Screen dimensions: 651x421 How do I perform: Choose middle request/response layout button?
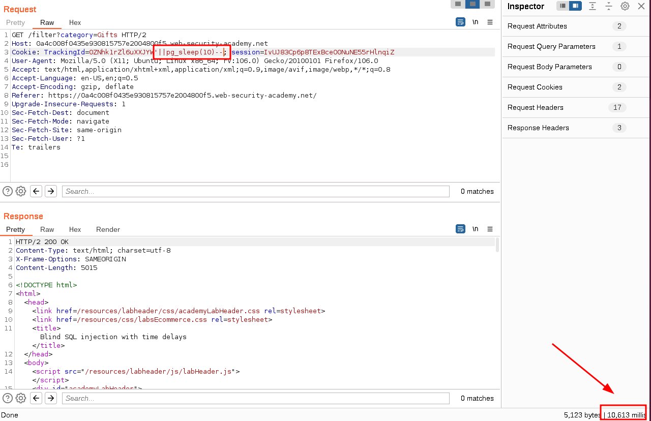(472, 4)
